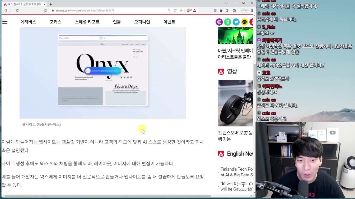Screen dimensions: 355x199
Task: Click the English News section heading
Action: coord(240,154)
